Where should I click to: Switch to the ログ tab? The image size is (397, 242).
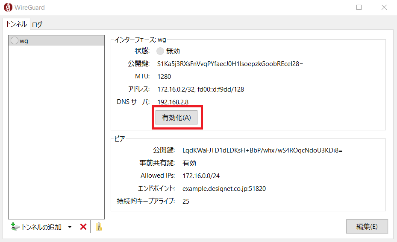pyautogui.click(x=42, y=24)
